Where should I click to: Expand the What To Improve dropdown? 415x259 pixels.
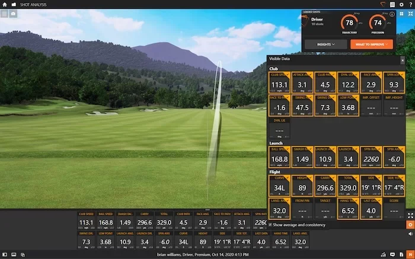tap(372, 44)
